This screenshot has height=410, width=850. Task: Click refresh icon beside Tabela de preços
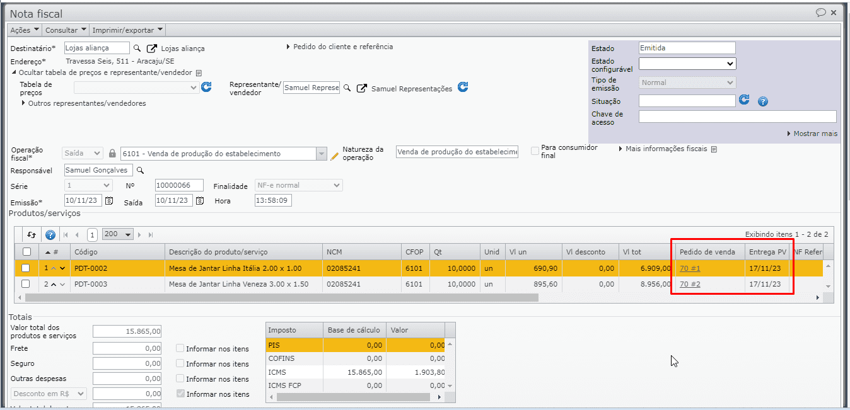(x=206, y=88)
